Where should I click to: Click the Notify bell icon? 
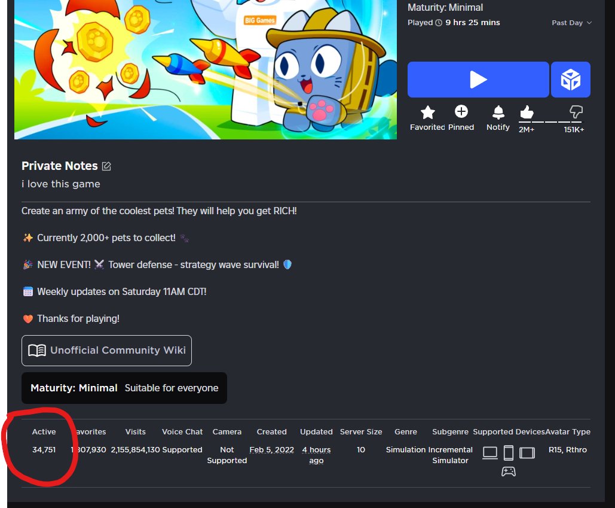pos(498,112)
